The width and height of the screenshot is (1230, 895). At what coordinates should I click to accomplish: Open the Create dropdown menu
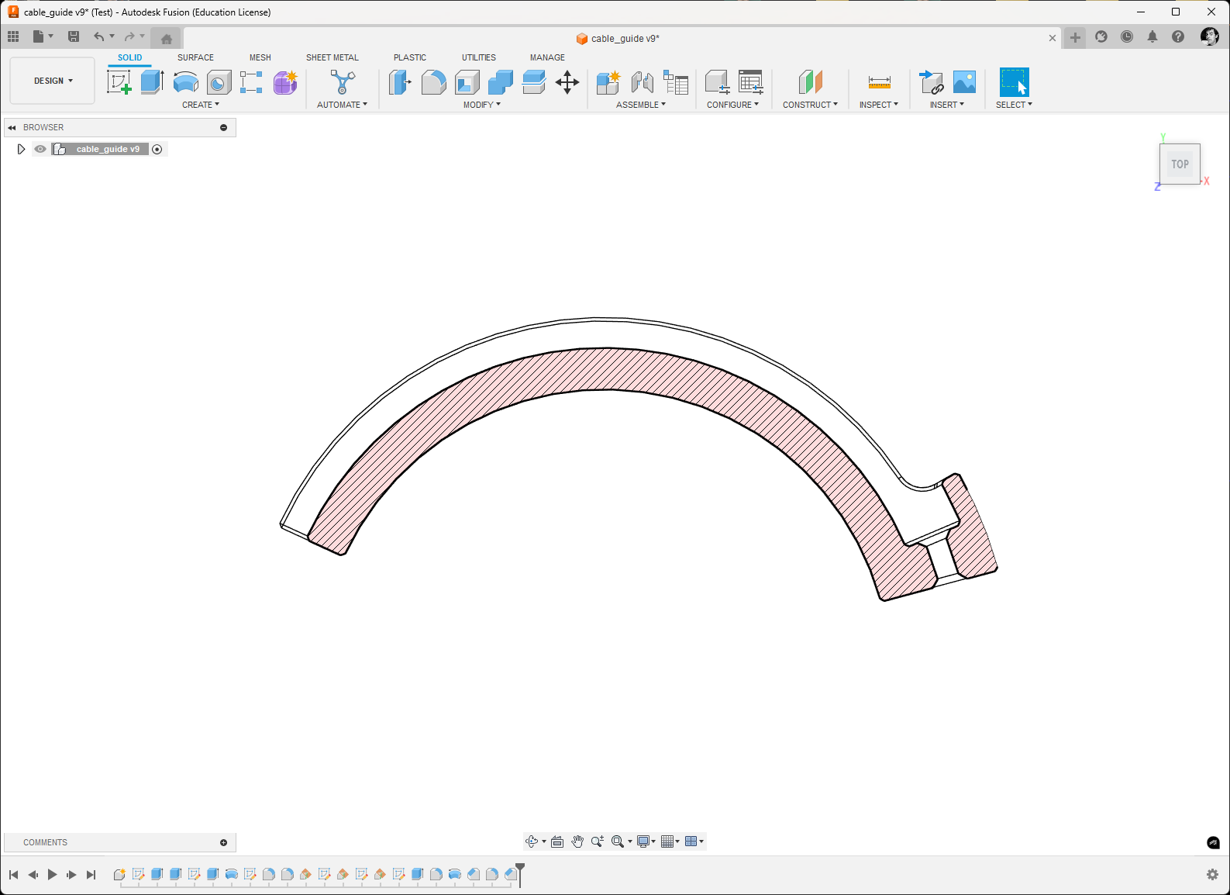pyautogui.click(x=201, y=105)
